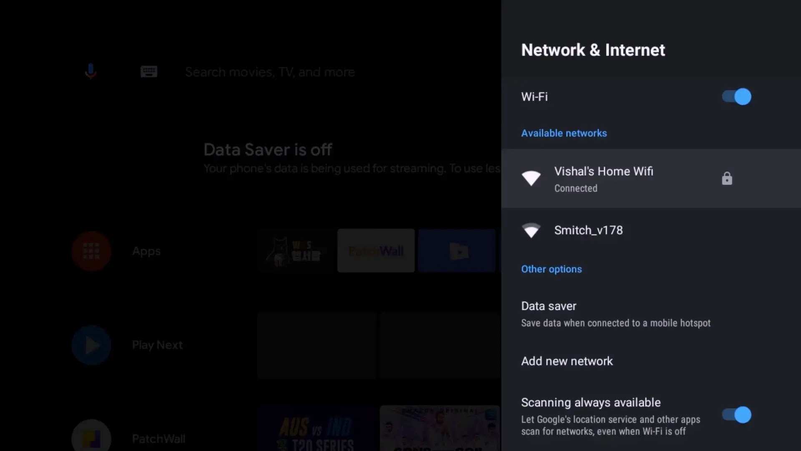Select the Smitch_v178 network

(x=588, y=231)
